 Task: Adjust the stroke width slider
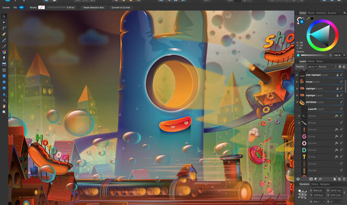[x=56, y=7]
